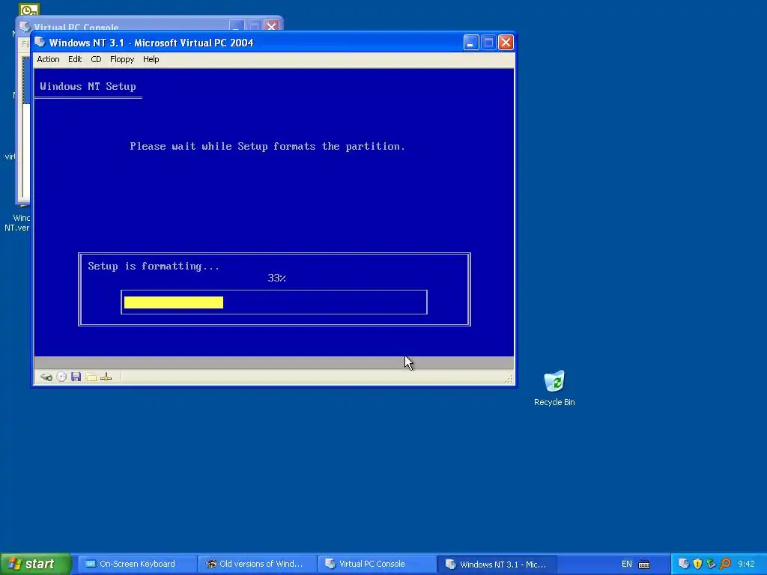767x575 pixels.
Task: Click the shared folder status icon
Action: click(91, 377)
